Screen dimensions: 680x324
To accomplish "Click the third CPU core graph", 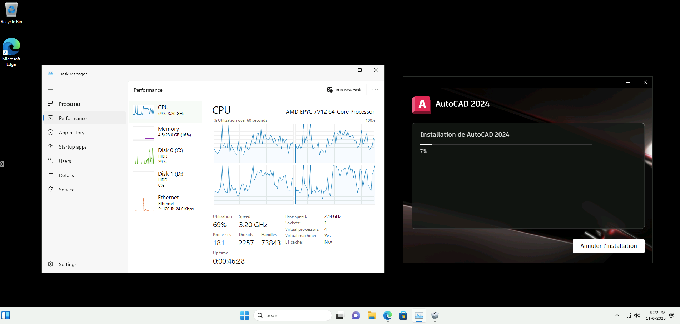I will [253, 185].
